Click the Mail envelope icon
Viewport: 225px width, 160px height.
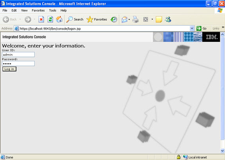[x=124, y=20]
